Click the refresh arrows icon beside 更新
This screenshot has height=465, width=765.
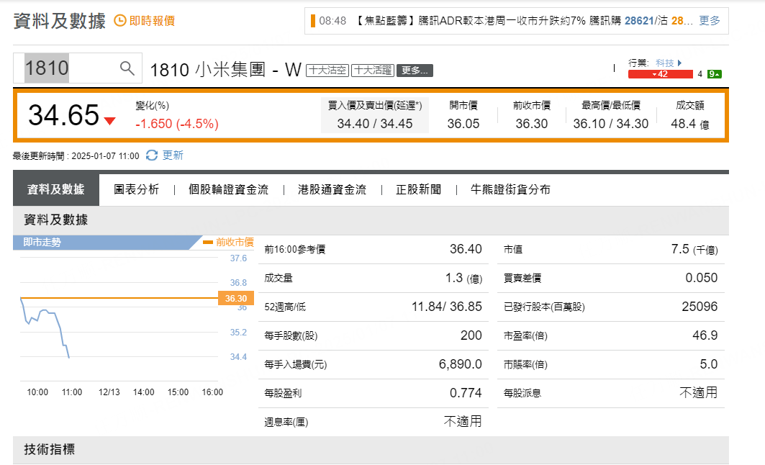coord(152,155)
